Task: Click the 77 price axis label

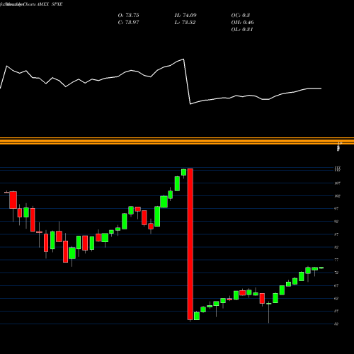Action: pos(336,260)
